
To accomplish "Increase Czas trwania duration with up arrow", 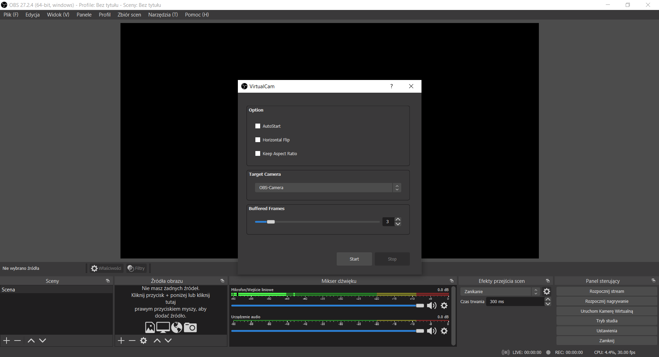I will coord(548,299).
